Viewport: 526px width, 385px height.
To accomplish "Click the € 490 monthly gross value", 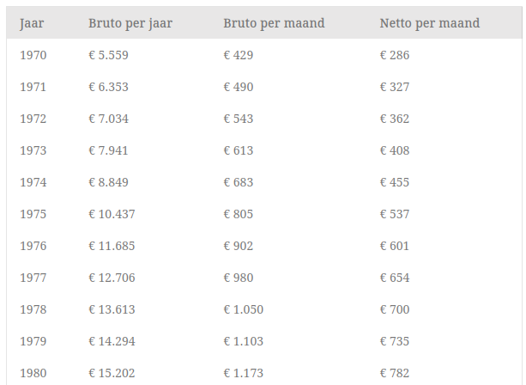I will pyautogui.click(x=239, y=87).
